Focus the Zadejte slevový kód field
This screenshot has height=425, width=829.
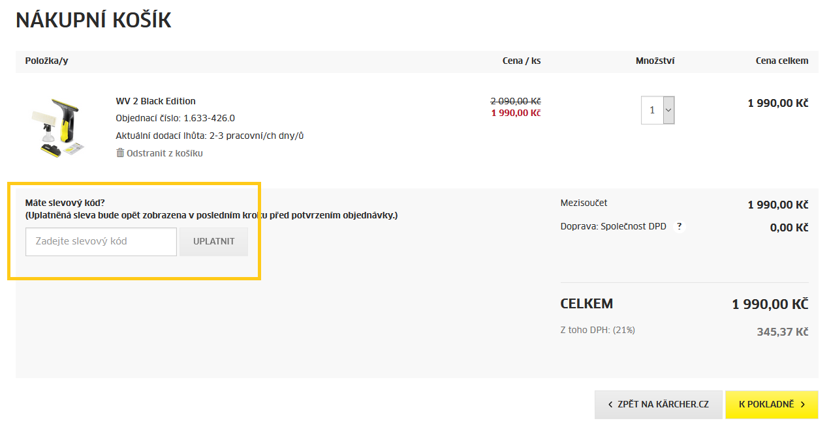101,241
